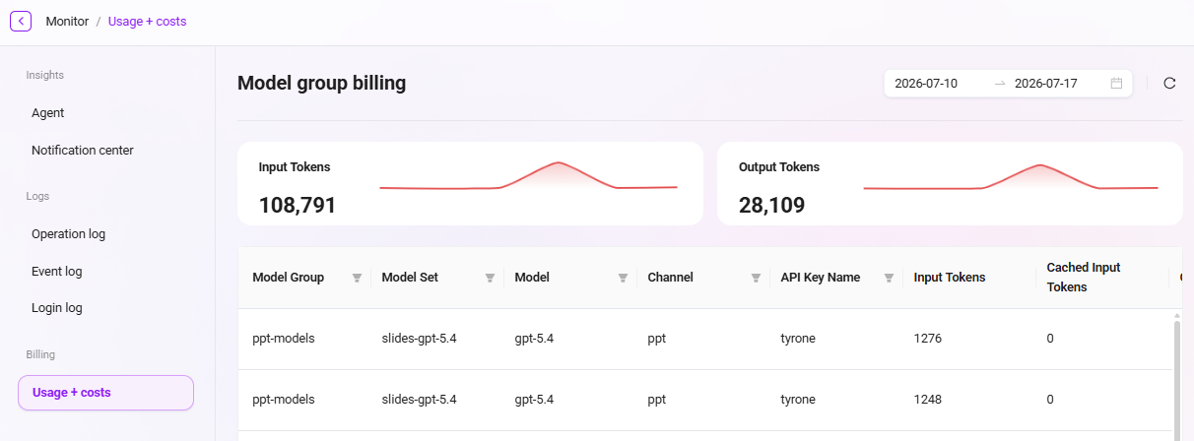Select Usage + costs billing item
1194x441 pixels.
[106, 393]
